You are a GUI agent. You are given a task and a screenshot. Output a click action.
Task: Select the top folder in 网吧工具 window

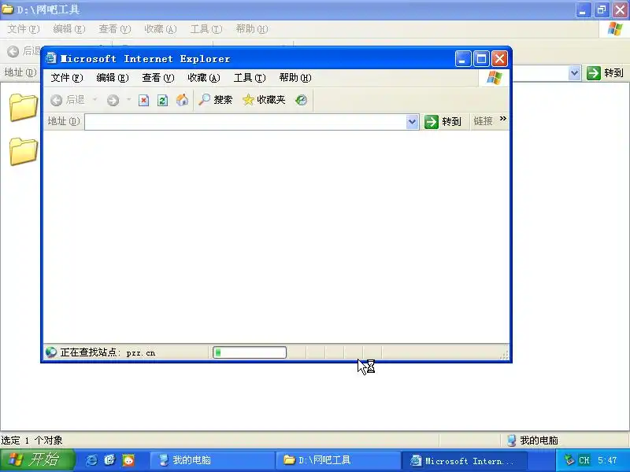pos(24,107)
